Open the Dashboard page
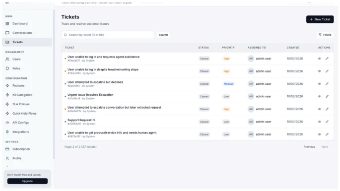The height and width of the screenshot is (191, 340). pos(27,23)
